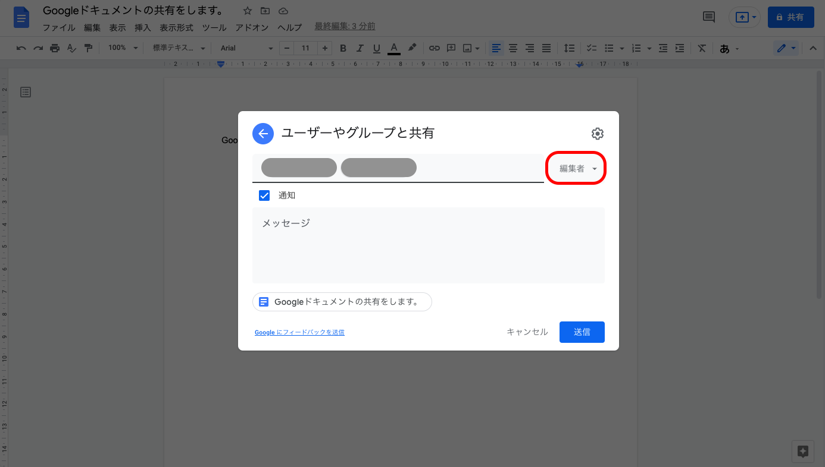Screen dimensions: 825x467
Task: Uncheck the 通知 checkbox
Action: pyautogui.click(x=264, y=195)
